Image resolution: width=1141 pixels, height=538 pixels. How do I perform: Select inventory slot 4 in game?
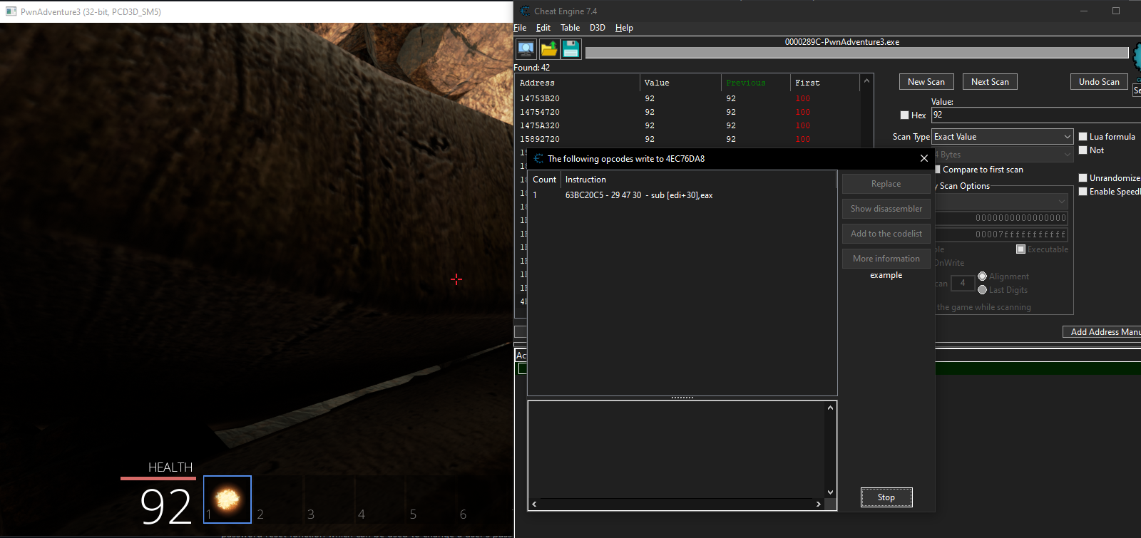[x=379, y=499]
